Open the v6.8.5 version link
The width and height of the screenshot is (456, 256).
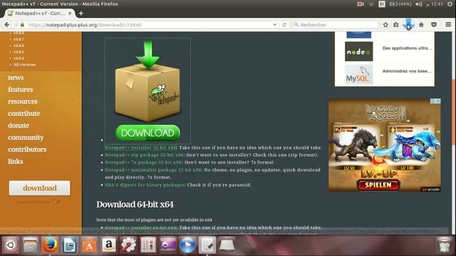coord(19,52)
